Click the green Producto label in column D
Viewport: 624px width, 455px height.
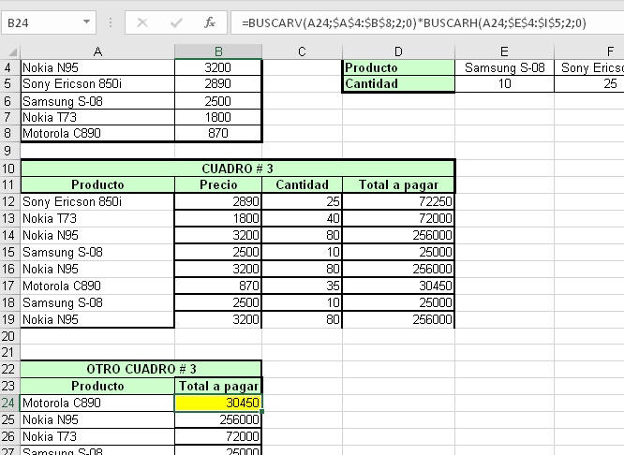pos(398,67)
